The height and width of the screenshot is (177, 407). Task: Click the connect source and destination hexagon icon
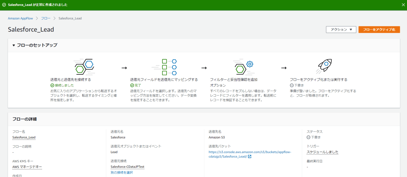point(84,67)
